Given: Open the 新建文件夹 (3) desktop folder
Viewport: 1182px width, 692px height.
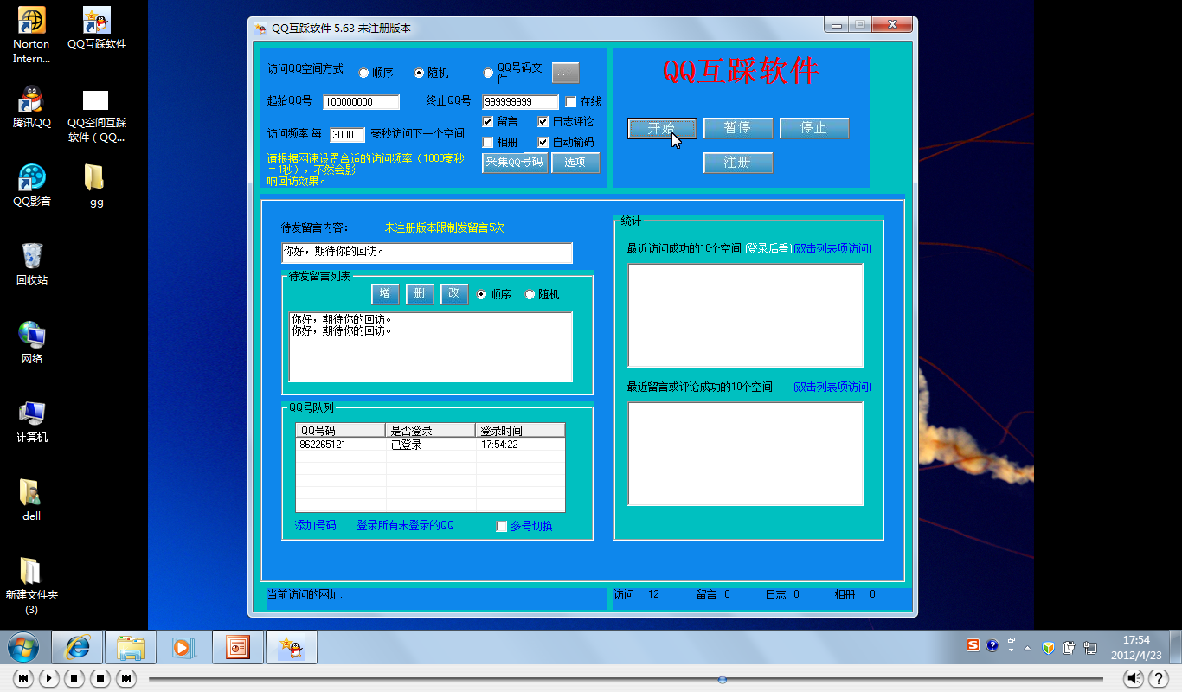Looking at the screenshot, I should point(32,586).
